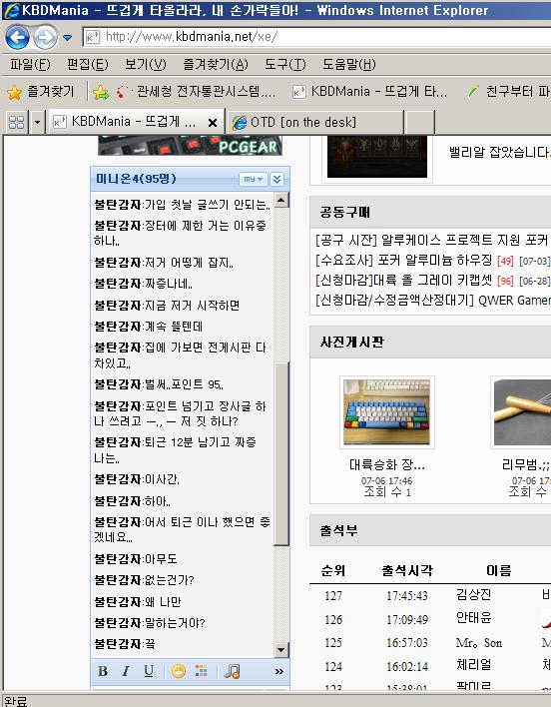Click the chat music note icon

232,671
